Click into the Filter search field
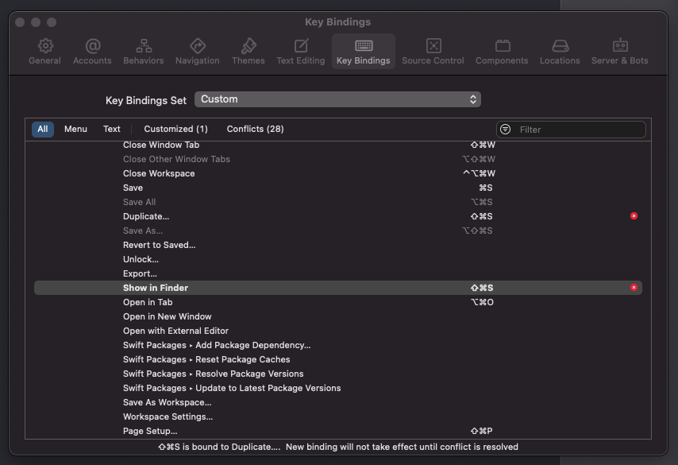 571,130
